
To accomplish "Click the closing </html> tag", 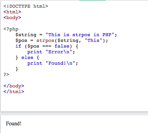I will click(x=14, y=92).
